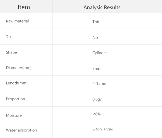Screen dimensions: 162x138
Task: Click the Cylinder value cell
Action: pyautogui.click(x=100, y=53)
